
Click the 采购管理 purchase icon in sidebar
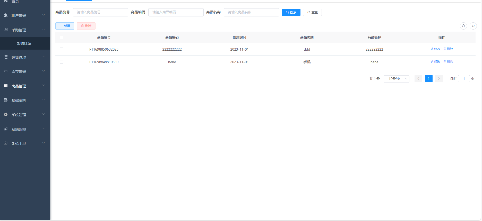coord(6,30)
